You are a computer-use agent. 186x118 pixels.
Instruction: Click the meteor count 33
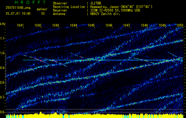click(43, 14)
